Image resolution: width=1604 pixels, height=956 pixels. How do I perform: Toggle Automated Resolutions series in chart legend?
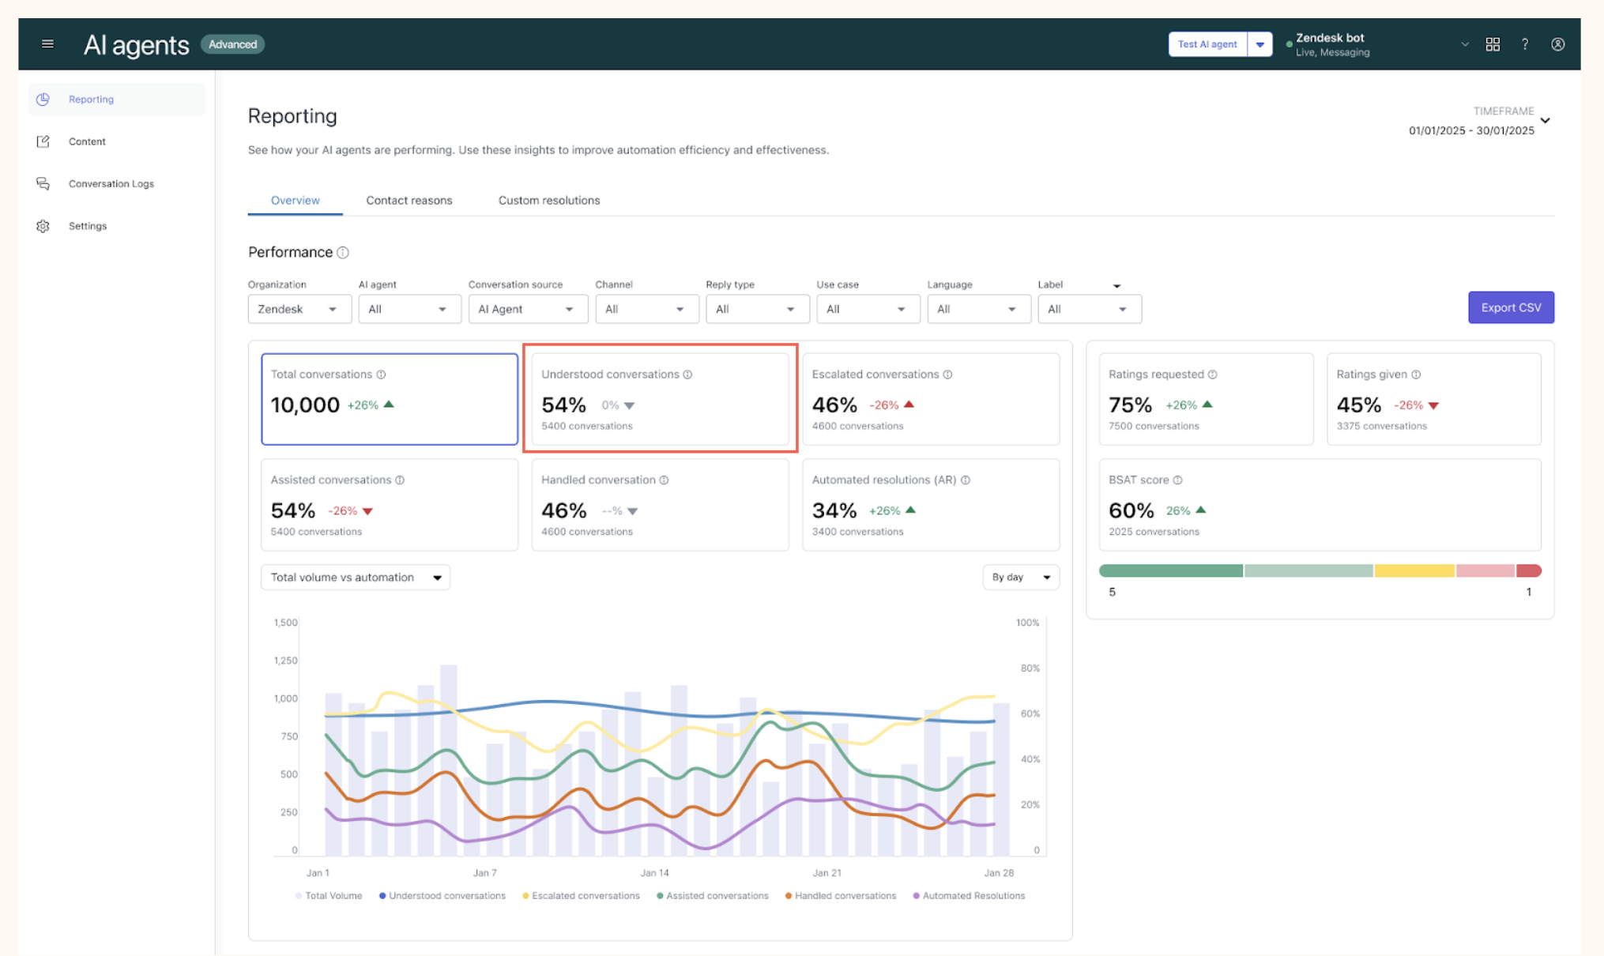(x=969, y=896)
